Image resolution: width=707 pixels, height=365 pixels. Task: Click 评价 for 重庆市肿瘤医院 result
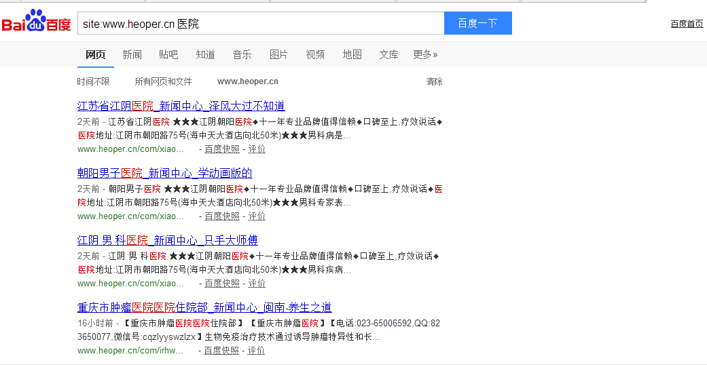pos(255,351)
